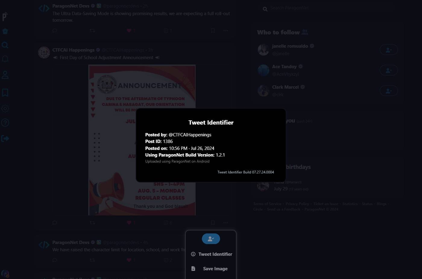Open the Home icon in the sidebar
This screenshot has height=279, width=422.
(x=5, y=31)
